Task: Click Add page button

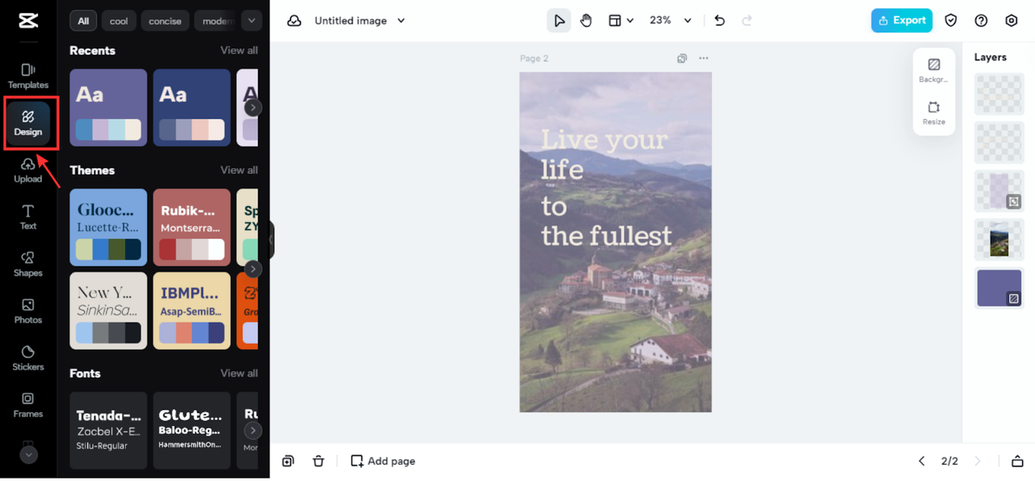Action: pos(382,461)
